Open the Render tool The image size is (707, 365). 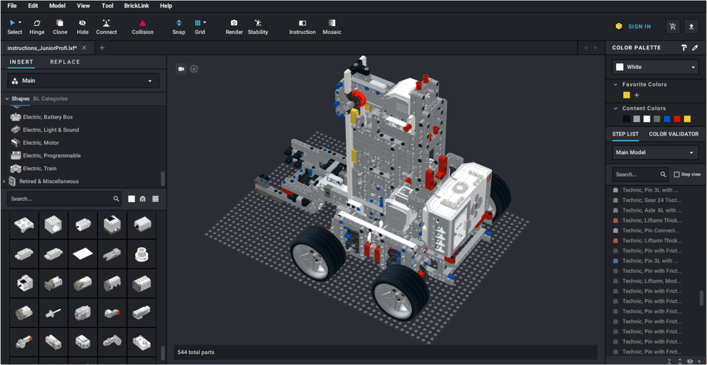point(234,27)
